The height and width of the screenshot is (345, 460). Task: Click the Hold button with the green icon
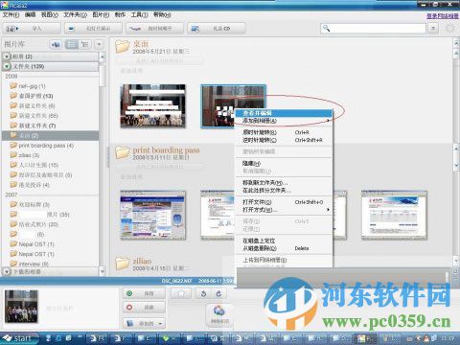(144, 293)
